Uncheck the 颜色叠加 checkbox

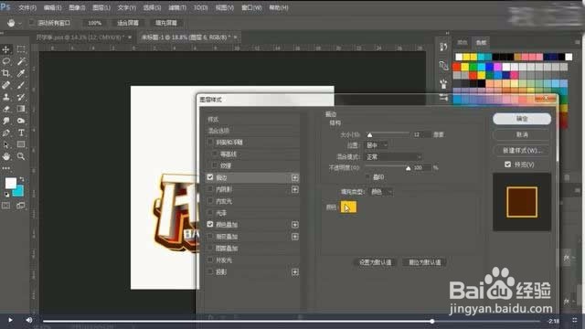click(210, 225)
